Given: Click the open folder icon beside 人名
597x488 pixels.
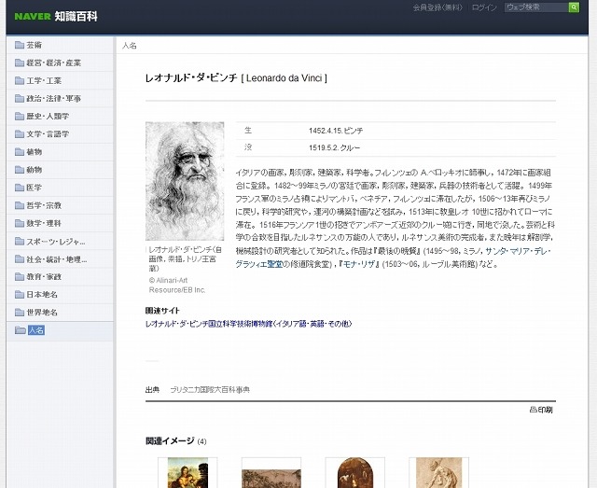Looking at the screenshot, I should 21,330.
